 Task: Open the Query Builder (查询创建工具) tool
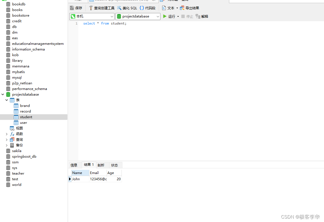tap(102, 8)
